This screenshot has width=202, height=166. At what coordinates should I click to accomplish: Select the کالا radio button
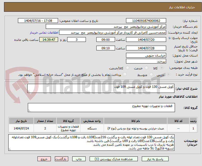pyautogui.click(x=162, y=68)
